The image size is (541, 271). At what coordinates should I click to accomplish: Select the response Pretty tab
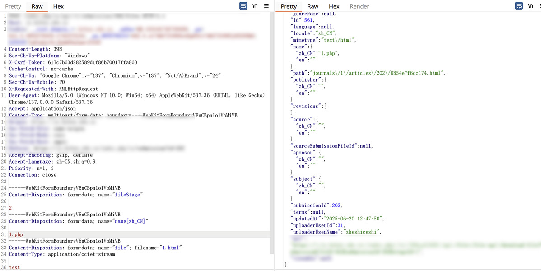click(x=289, y=6)
